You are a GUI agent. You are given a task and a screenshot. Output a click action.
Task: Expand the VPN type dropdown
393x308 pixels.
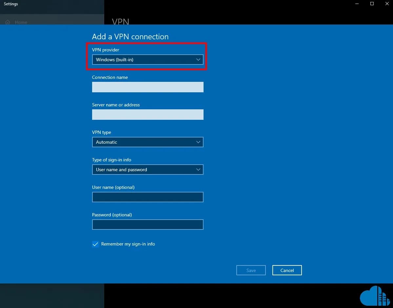click(147, 142)
